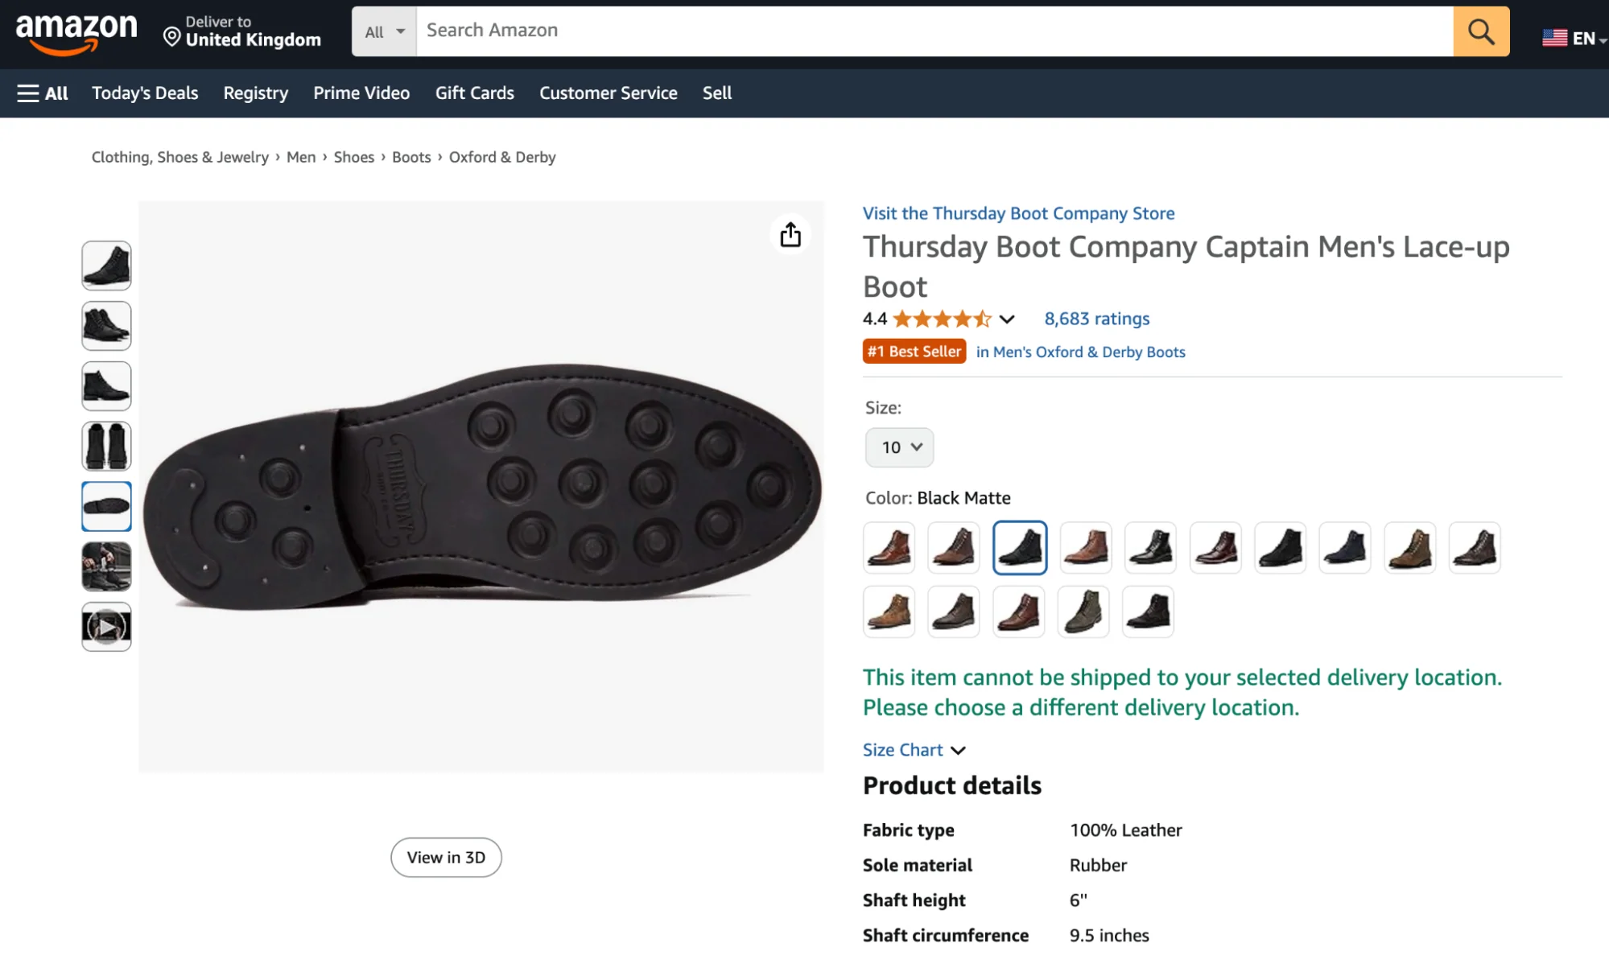
Task: Select the sole view thumbnail
Action: click(106, 506)
